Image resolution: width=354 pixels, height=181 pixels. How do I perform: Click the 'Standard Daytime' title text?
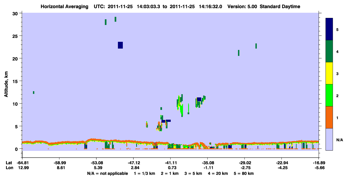pyautogui.click(x=280, y=7)
